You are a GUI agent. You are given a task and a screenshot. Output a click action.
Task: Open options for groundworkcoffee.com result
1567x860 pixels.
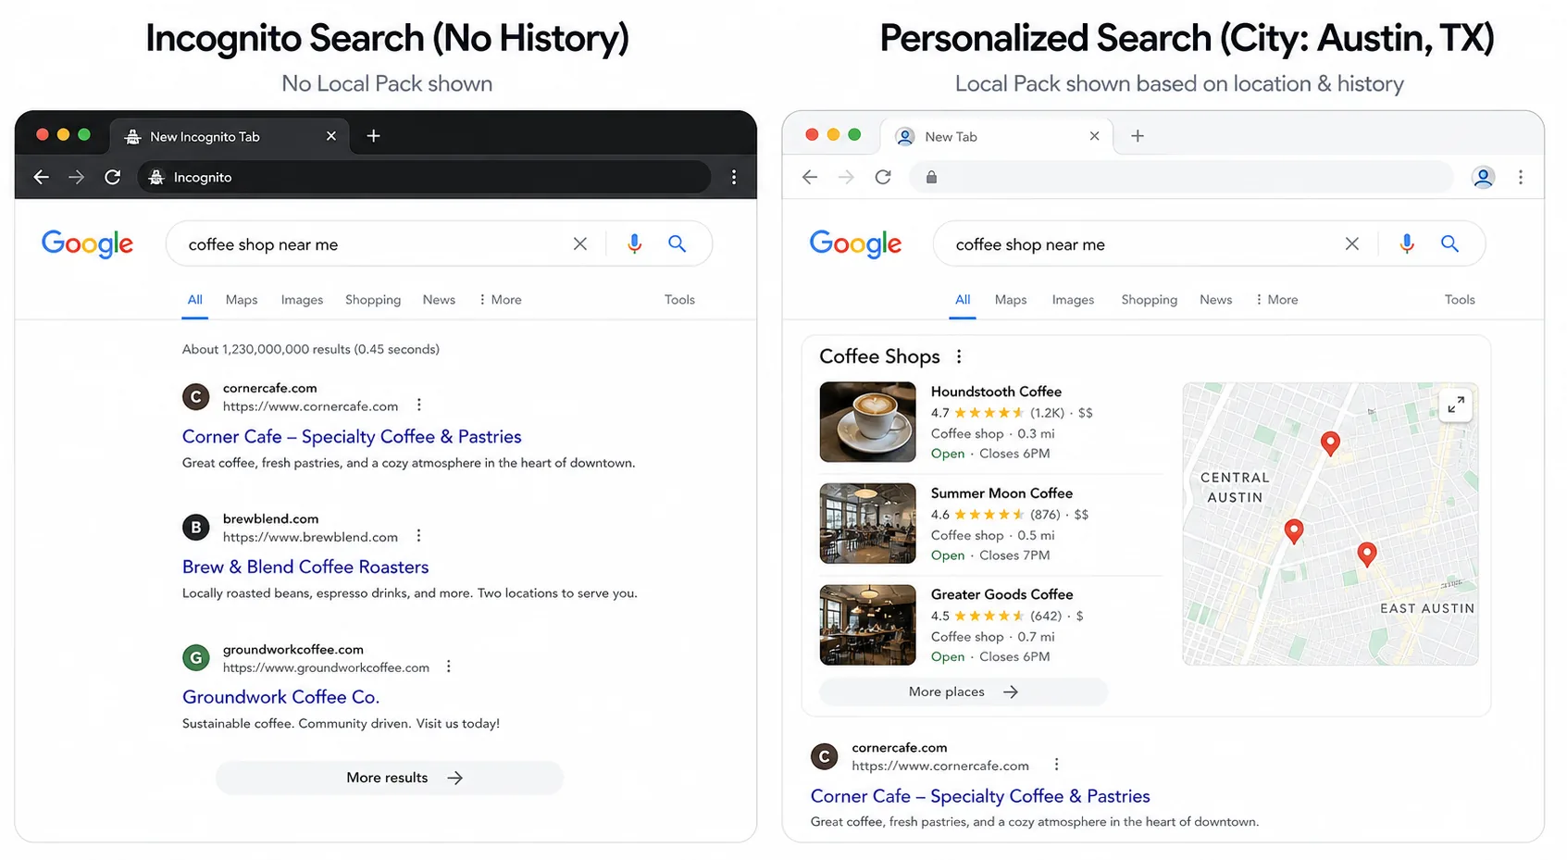[449, 666]
